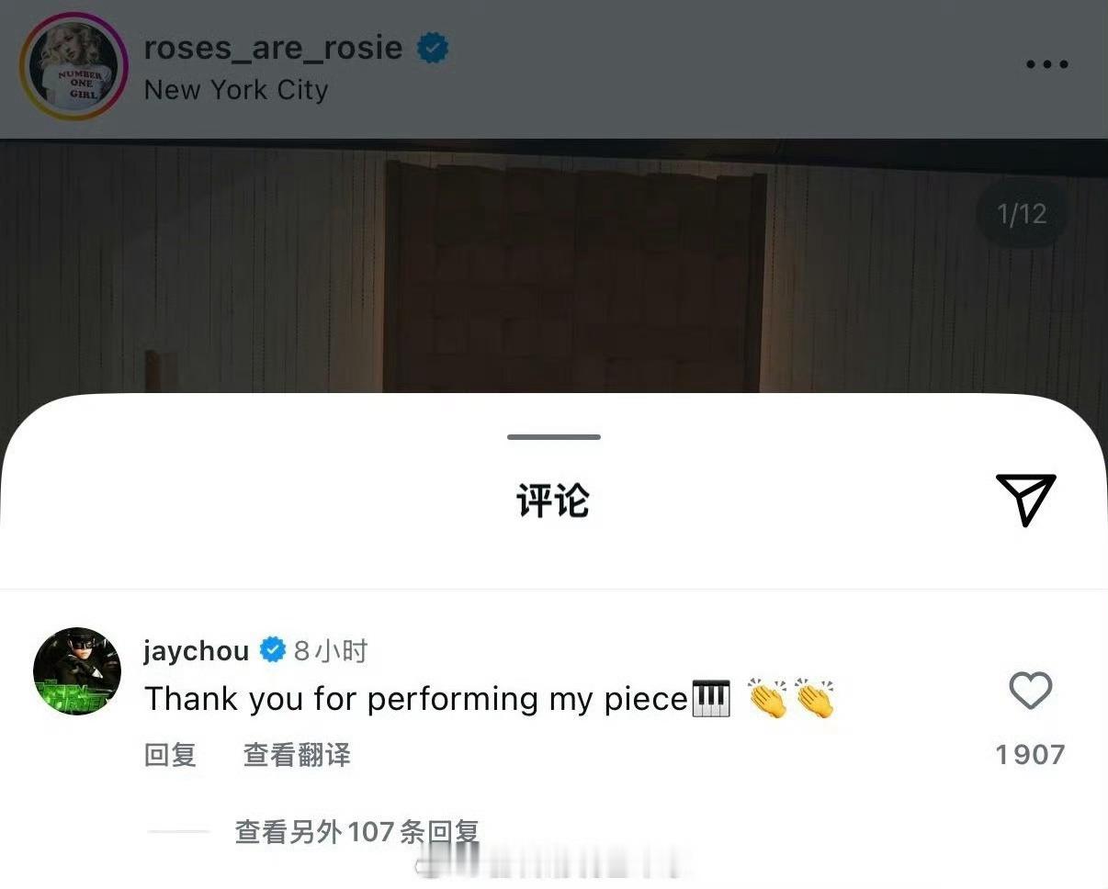Click the 1907 likes count
The image size is (1108, 889).
[1030, 755]
